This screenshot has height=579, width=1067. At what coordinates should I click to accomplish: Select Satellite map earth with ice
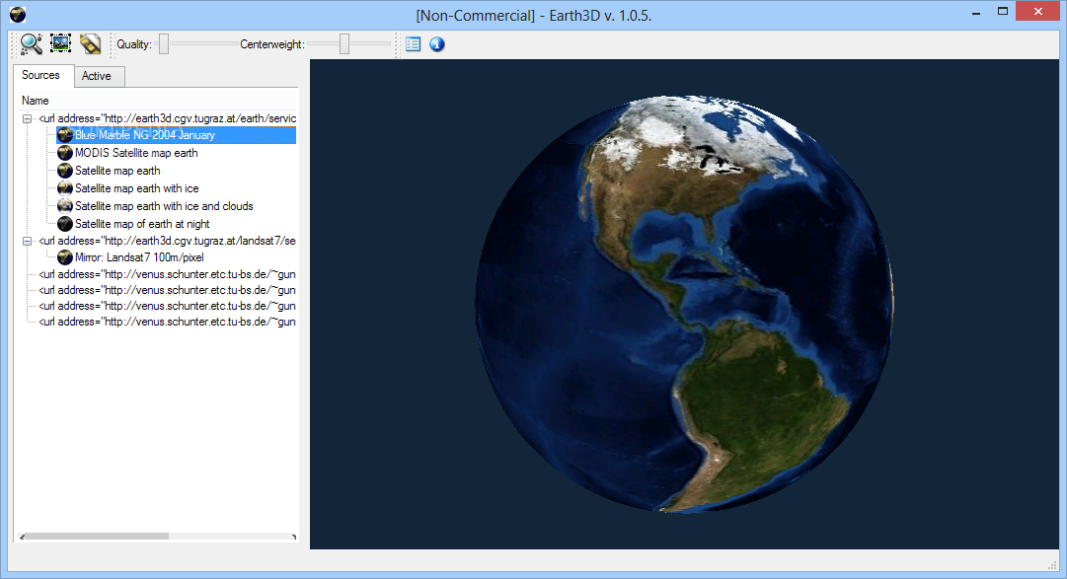point(137,188)
